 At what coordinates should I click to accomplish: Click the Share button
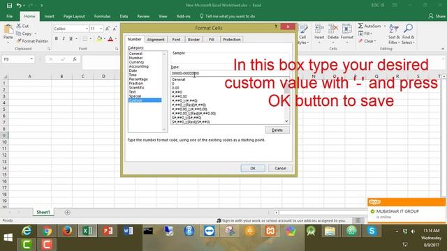click(437, 16)
